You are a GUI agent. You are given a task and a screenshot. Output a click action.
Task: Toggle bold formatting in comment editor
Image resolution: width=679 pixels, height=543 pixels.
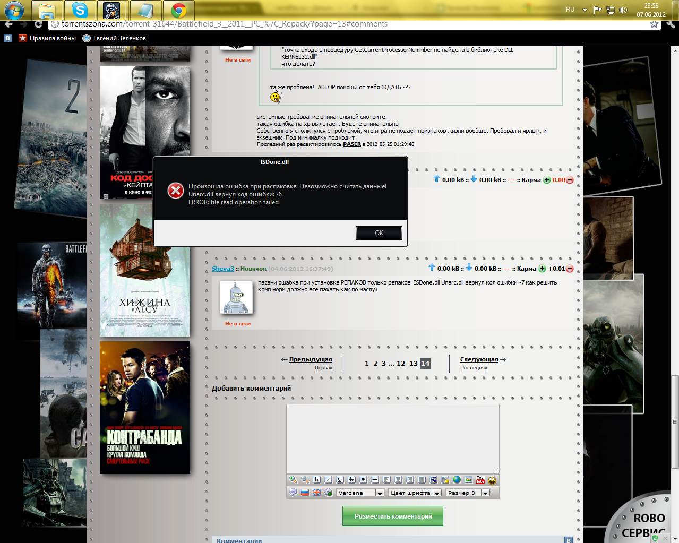click(316, 480)
